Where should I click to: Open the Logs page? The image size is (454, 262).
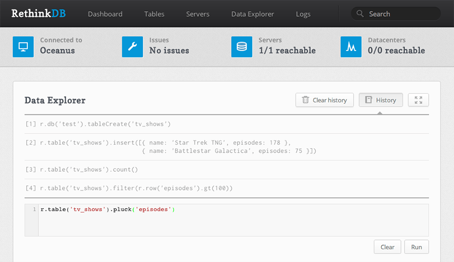tap(303, 14)
